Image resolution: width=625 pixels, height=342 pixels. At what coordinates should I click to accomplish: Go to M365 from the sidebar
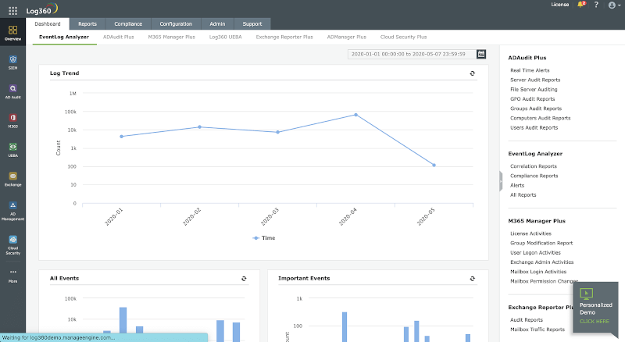12,120
